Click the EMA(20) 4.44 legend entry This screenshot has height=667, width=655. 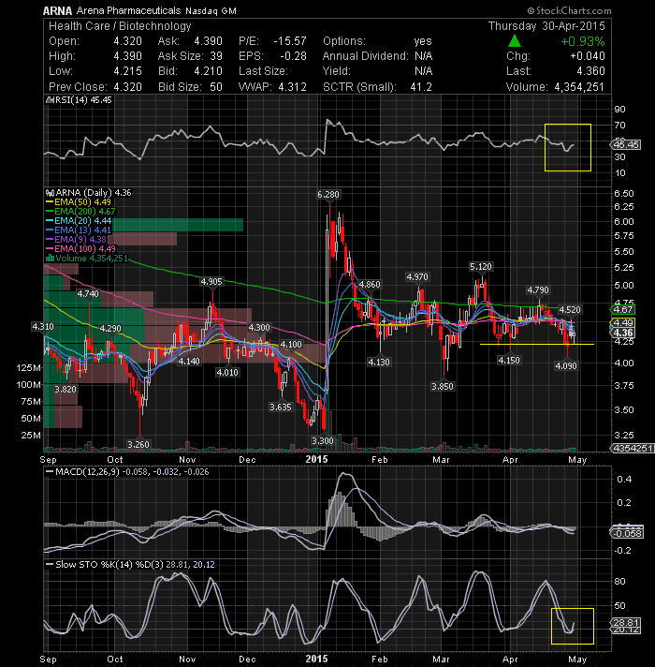click(79, 221)
